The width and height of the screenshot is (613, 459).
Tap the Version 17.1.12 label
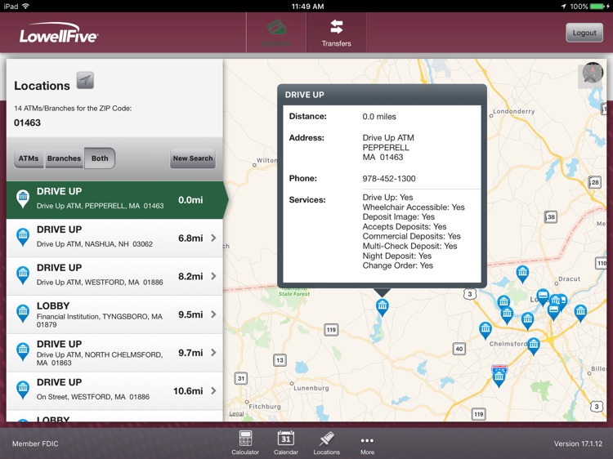[578, 443]
